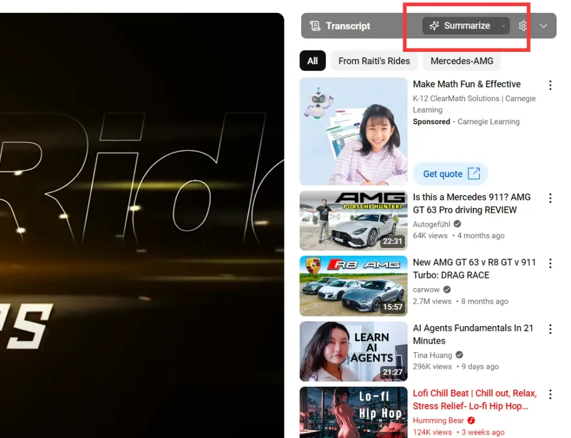Open options menu for Make Math Fun ad
Image resolution: width=571 pixels, height=438 pixels.
tap(550, 85)
